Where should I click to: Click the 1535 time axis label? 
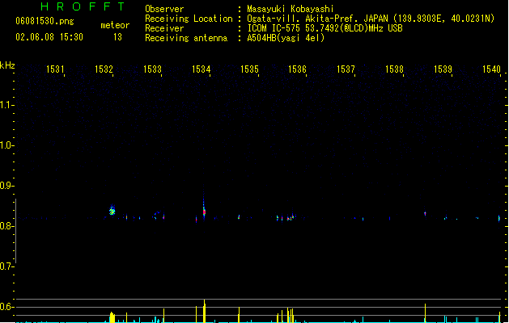249,69
